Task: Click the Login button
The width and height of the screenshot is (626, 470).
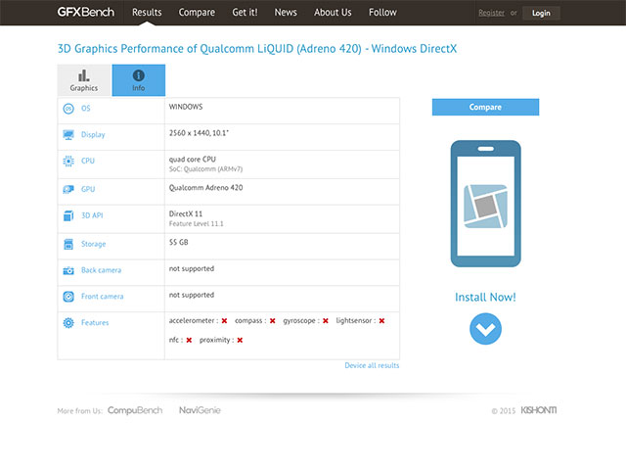Action: (x=541, y=13)
